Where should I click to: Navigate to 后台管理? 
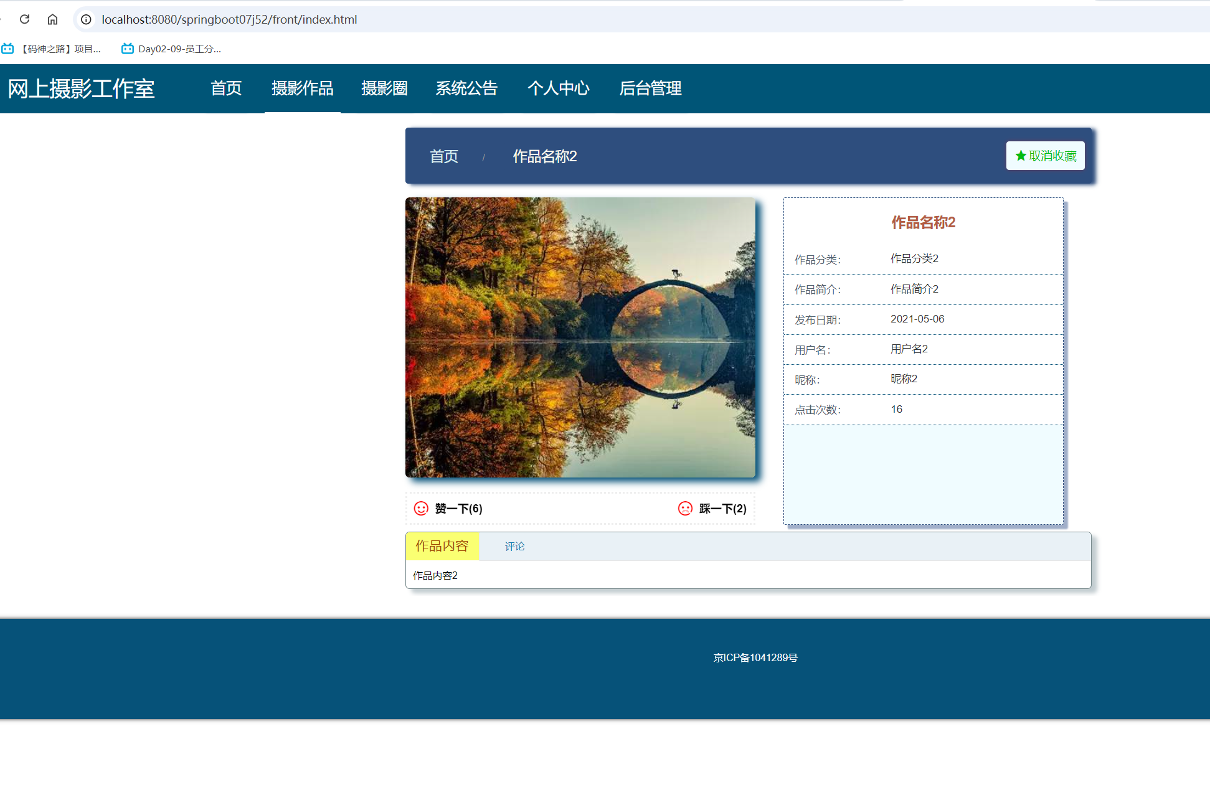650,88
